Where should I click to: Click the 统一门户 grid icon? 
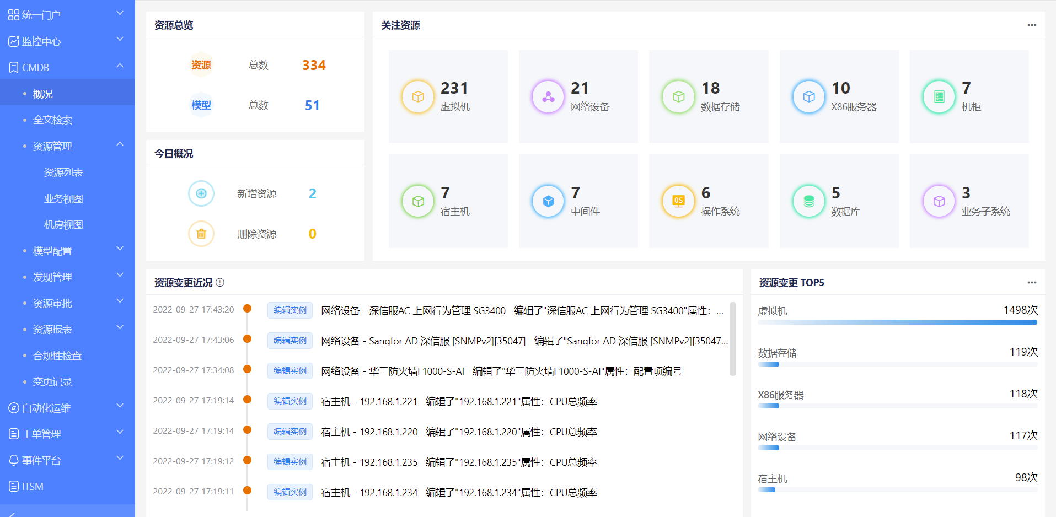14,15
